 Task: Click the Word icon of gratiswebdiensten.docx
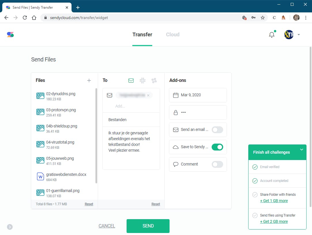tap(40, 176)
